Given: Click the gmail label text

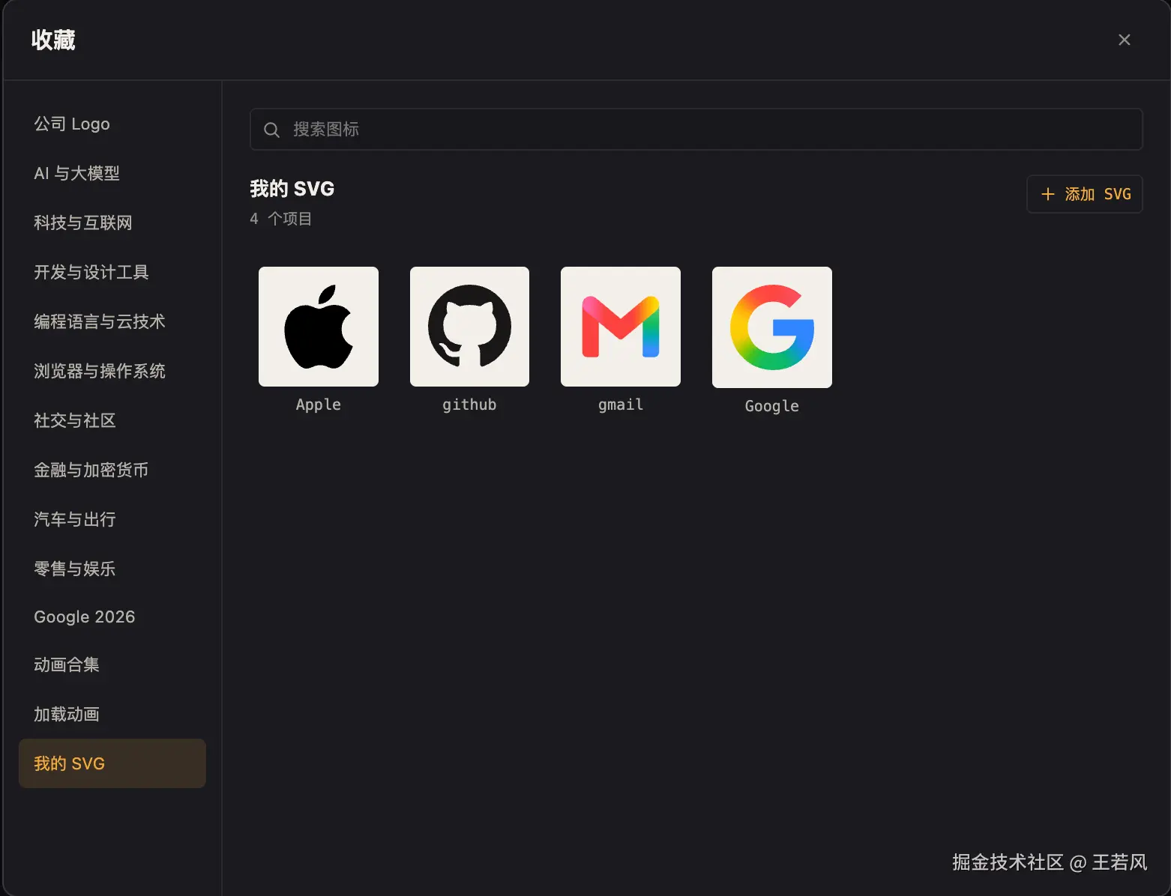Looking at the screenshot, I should tap(621, 405).
